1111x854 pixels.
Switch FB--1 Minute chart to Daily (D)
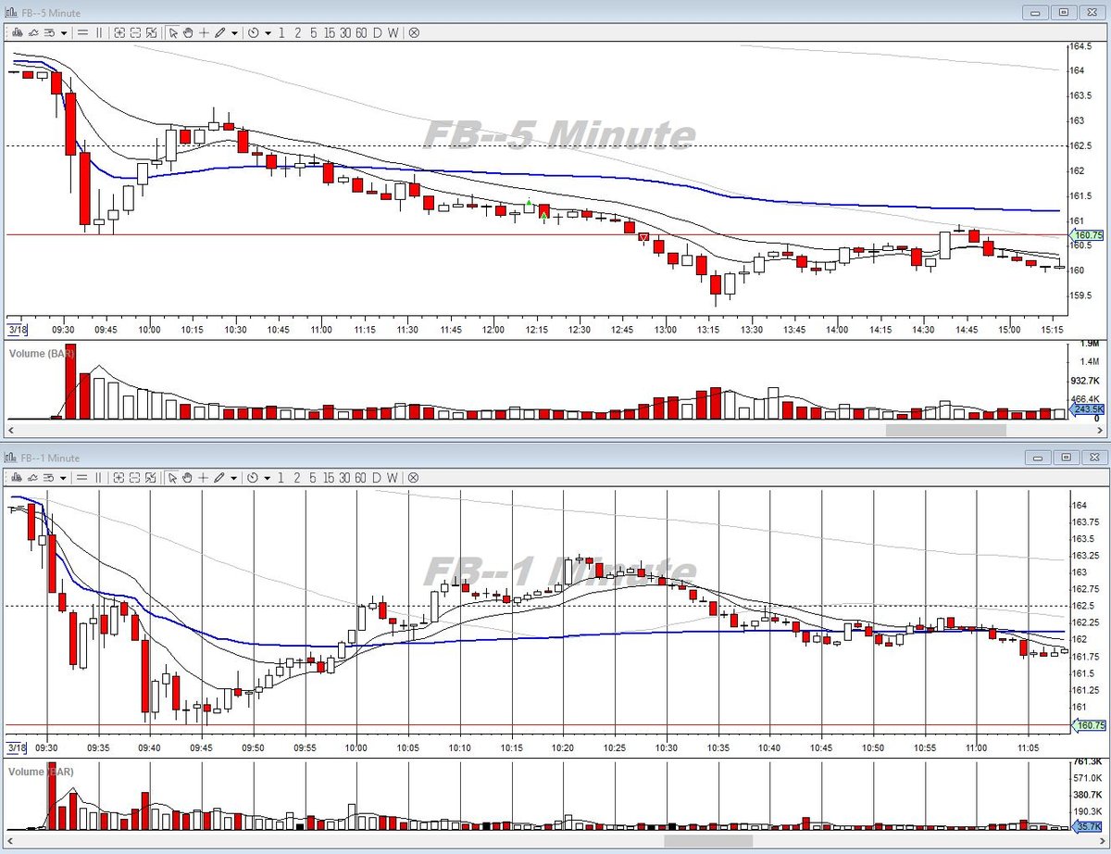pos(377,478)
